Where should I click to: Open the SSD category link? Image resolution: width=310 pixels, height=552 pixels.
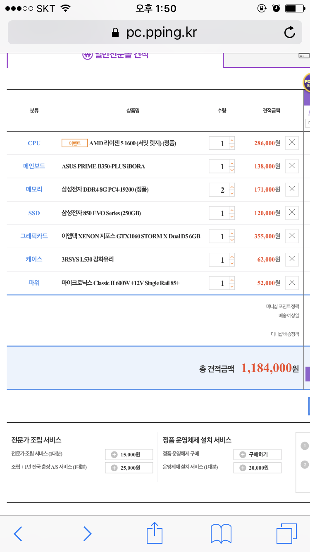coord(34,213)
